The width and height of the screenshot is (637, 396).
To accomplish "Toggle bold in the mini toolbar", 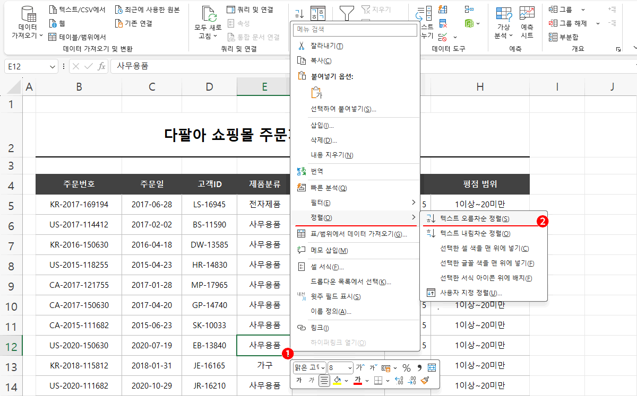I will click(x=299, y=380).
